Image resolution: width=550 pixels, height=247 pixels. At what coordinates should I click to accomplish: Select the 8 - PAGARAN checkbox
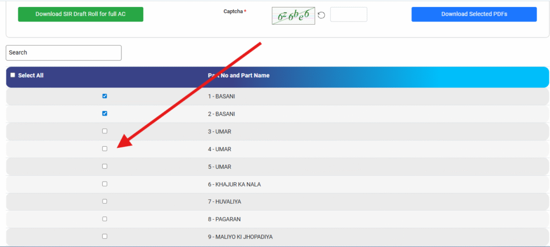tap(105, 219)
